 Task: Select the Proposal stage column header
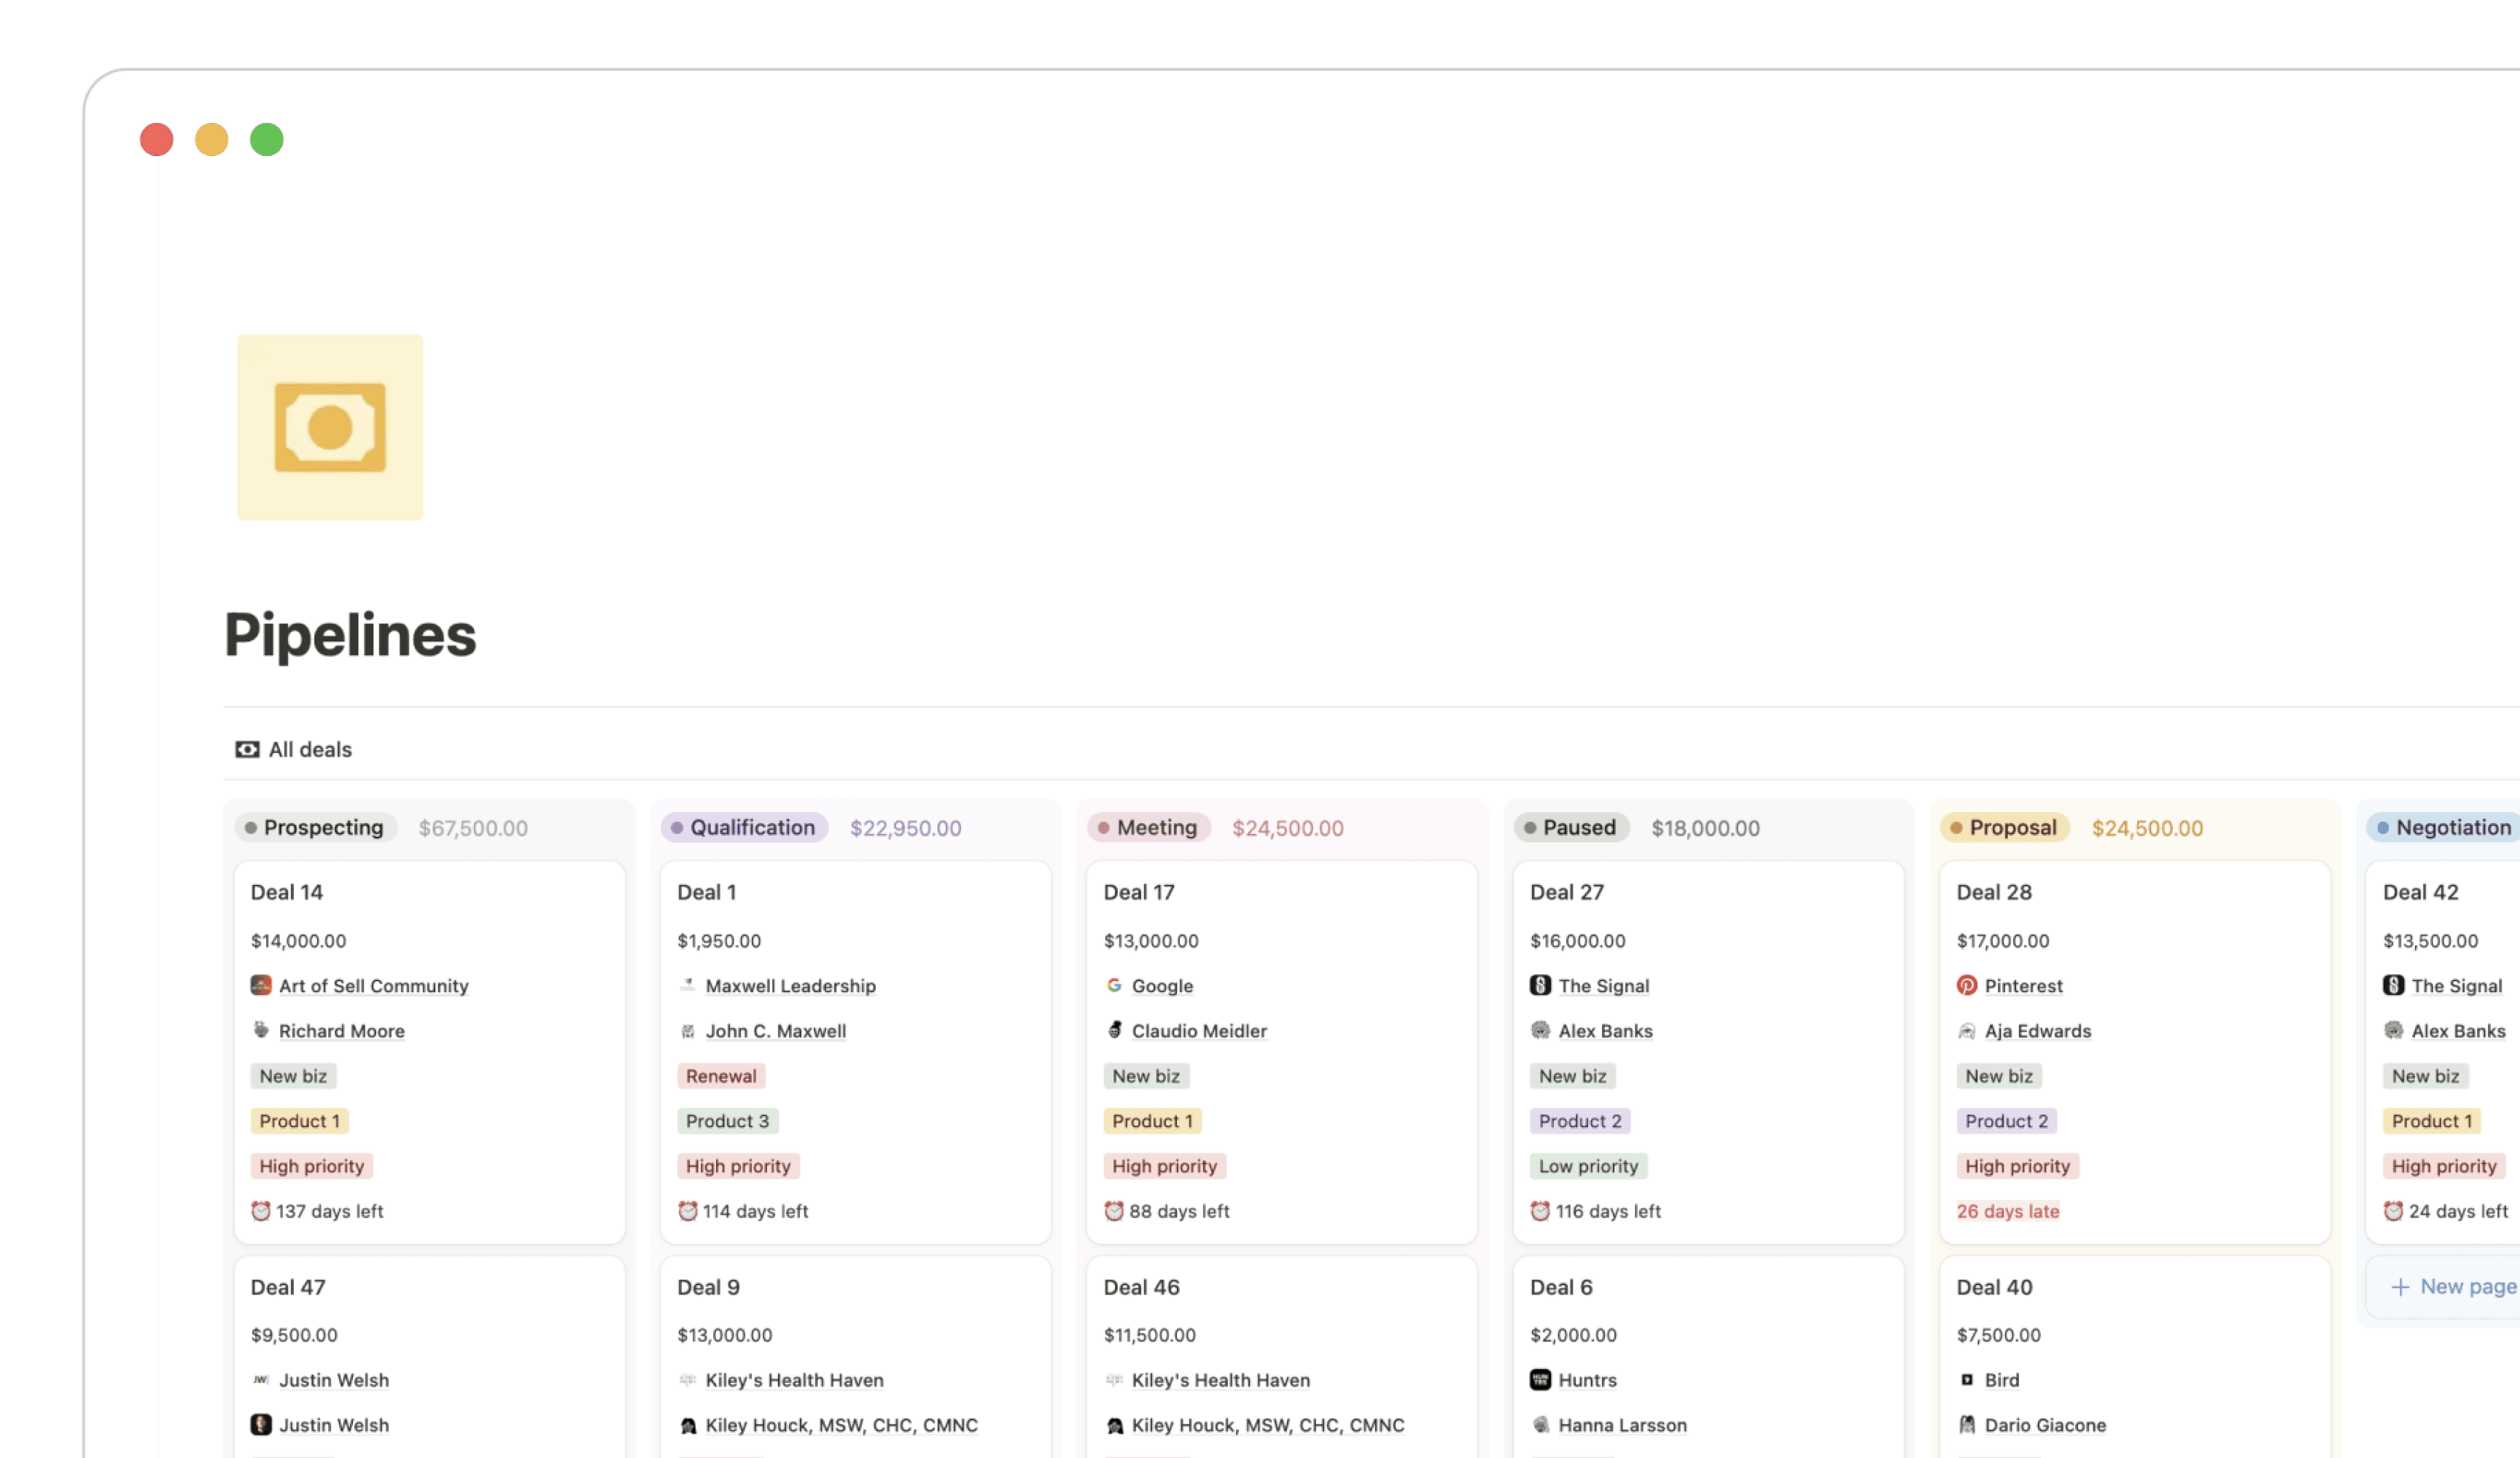click(x=2005, y=828)
